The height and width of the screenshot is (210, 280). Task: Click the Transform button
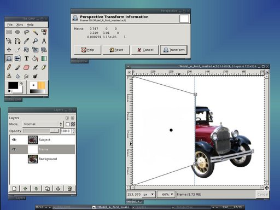174,50
